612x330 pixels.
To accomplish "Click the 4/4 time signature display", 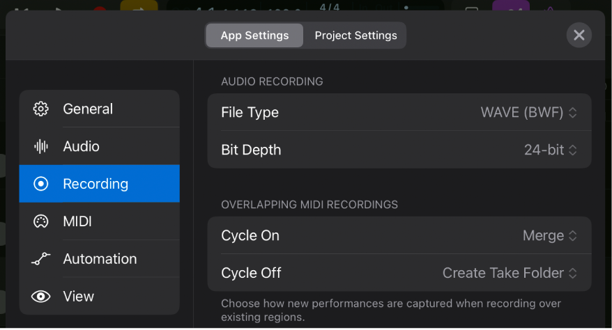I will pos(328,7).
